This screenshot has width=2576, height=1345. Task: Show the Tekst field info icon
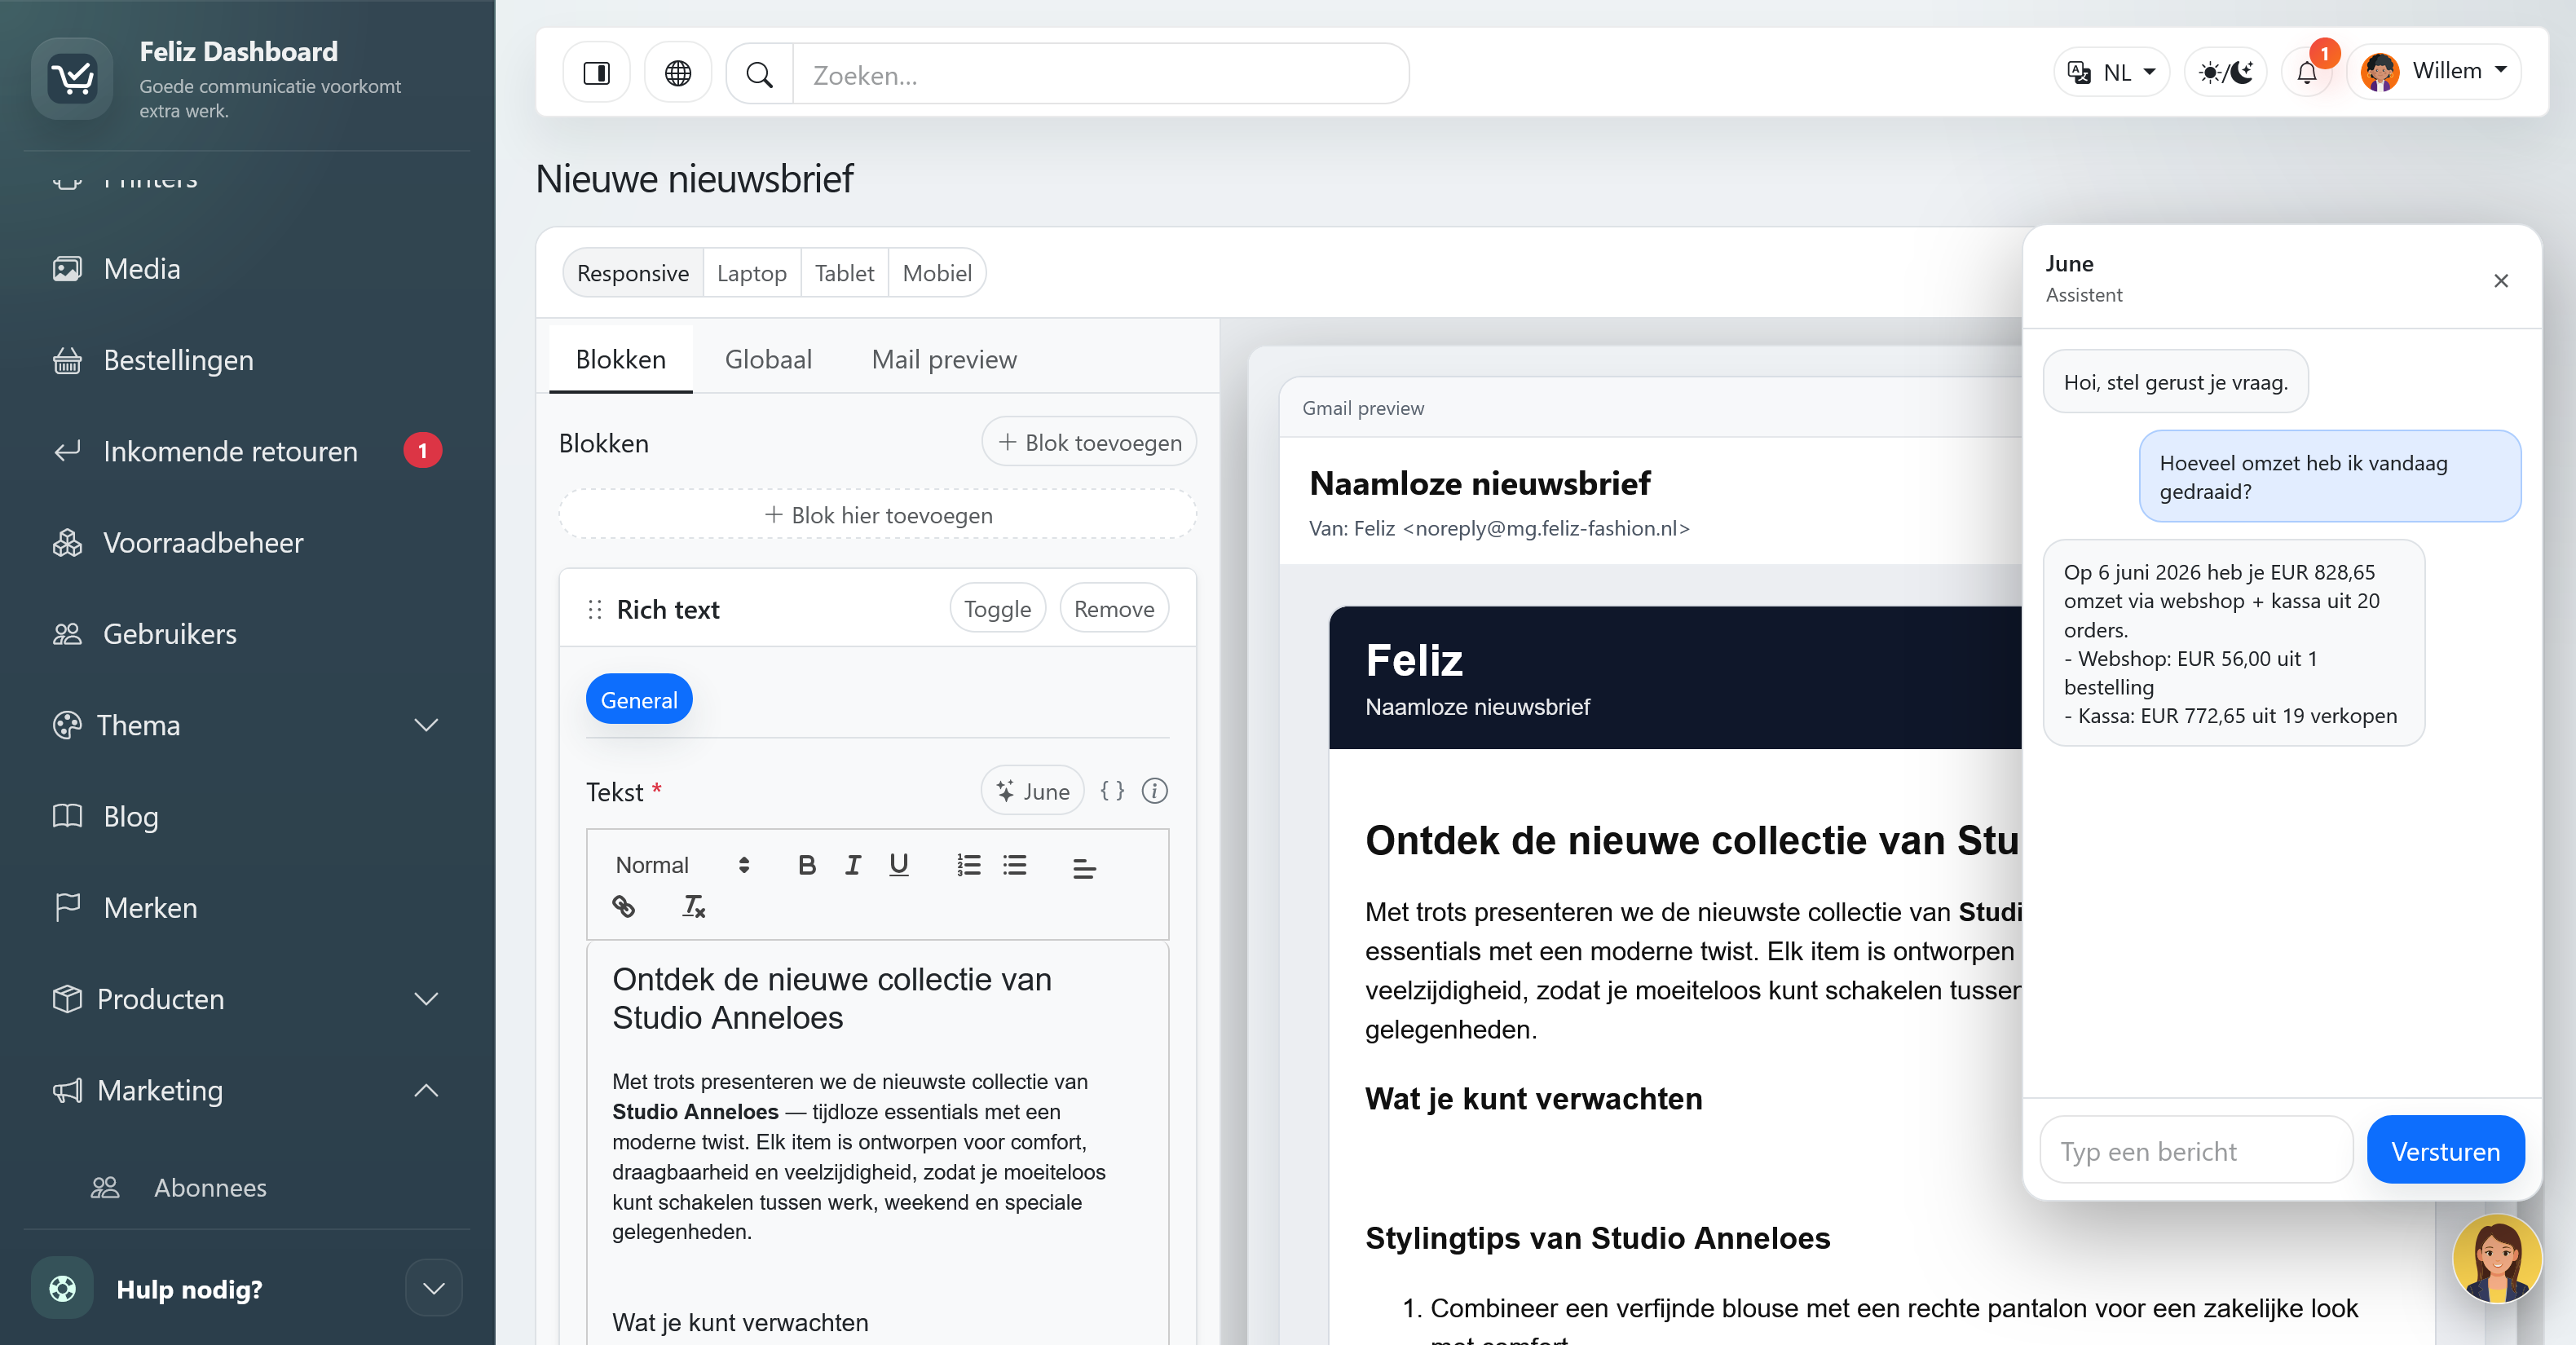(1155, 791)
